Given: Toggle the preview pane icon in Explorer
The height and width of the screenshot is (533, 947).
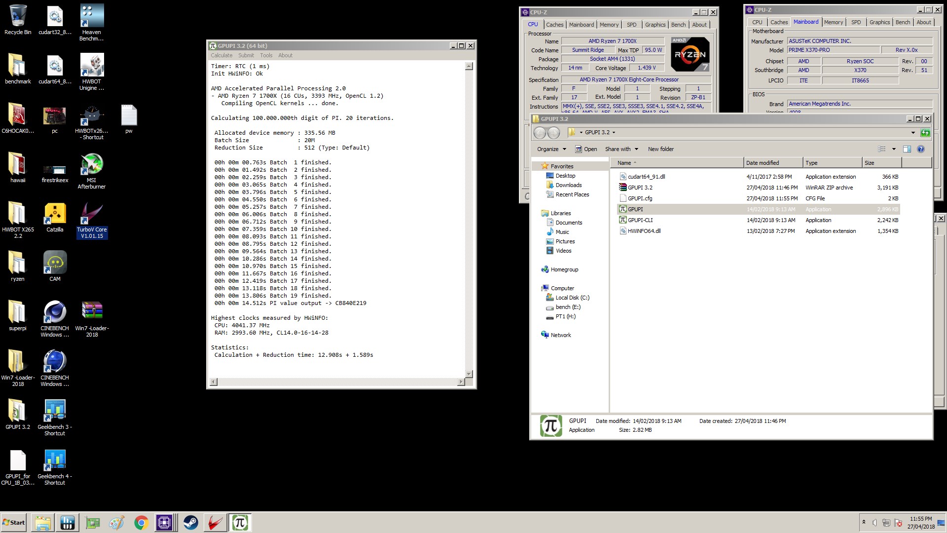Looking at the screenshot, I should point(907,149).
